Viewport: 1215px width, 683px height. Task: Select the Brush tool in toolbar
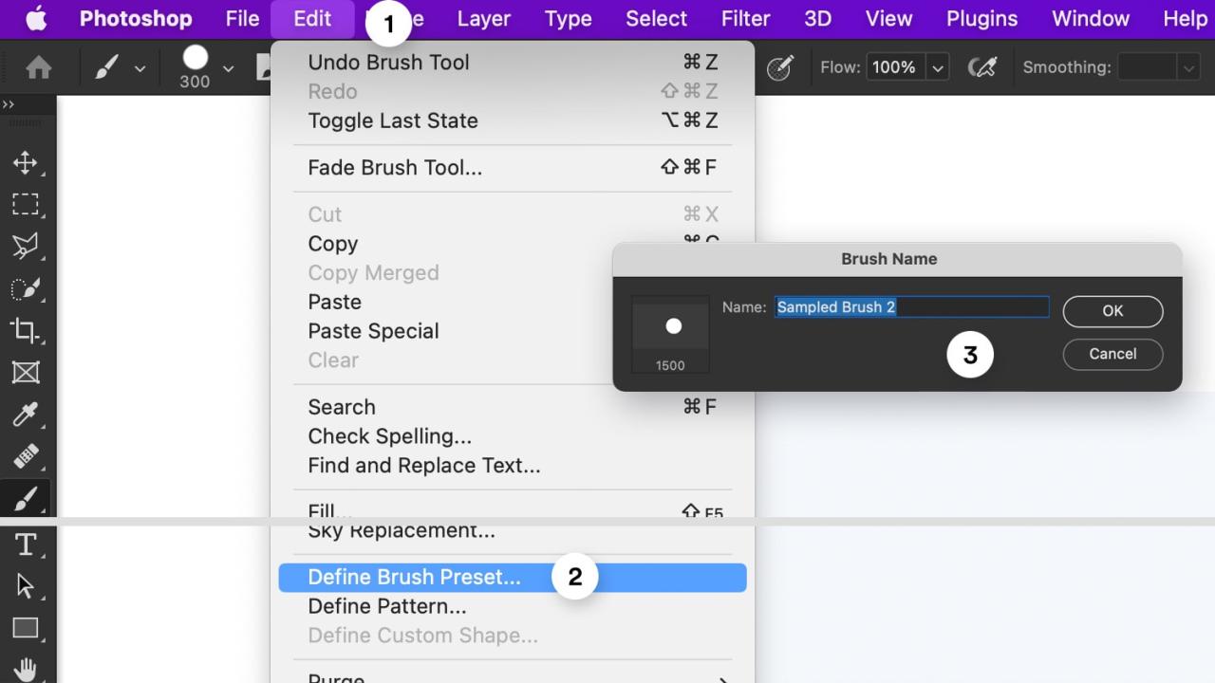(x=26, y=498)
